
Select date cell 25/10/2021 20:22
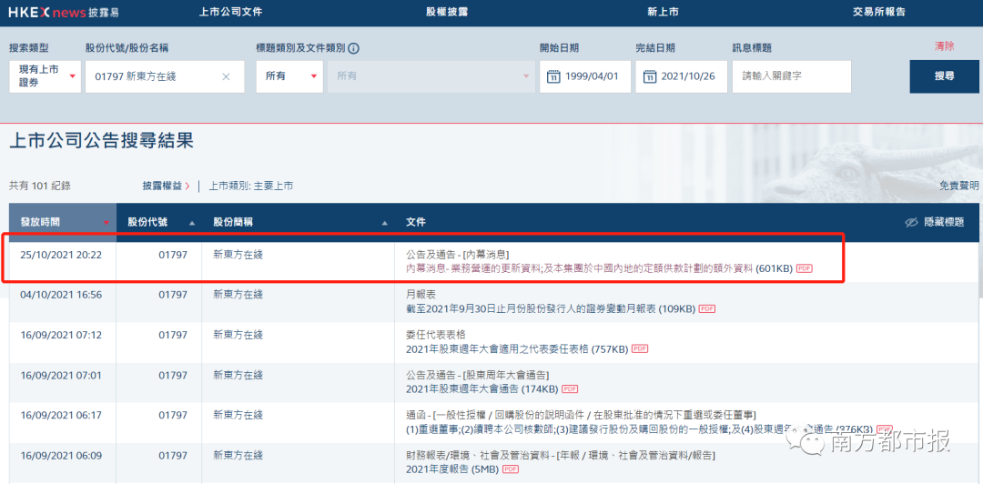[61, 255]
